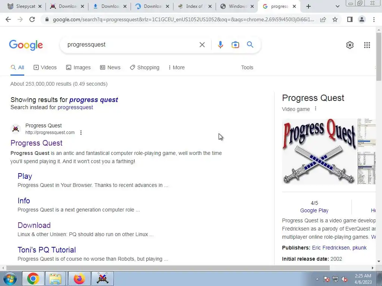The image size is (382, 286).
Task: Toggle the browser side panel icon
Action: [x=350, y=19]
